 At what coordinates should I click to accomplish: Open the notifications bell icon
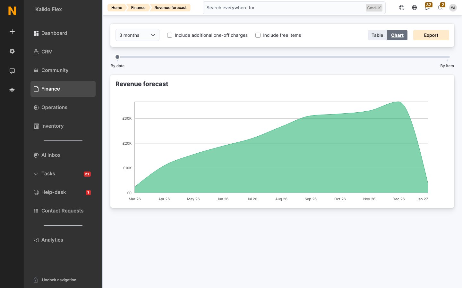click(x=440, y=8)
